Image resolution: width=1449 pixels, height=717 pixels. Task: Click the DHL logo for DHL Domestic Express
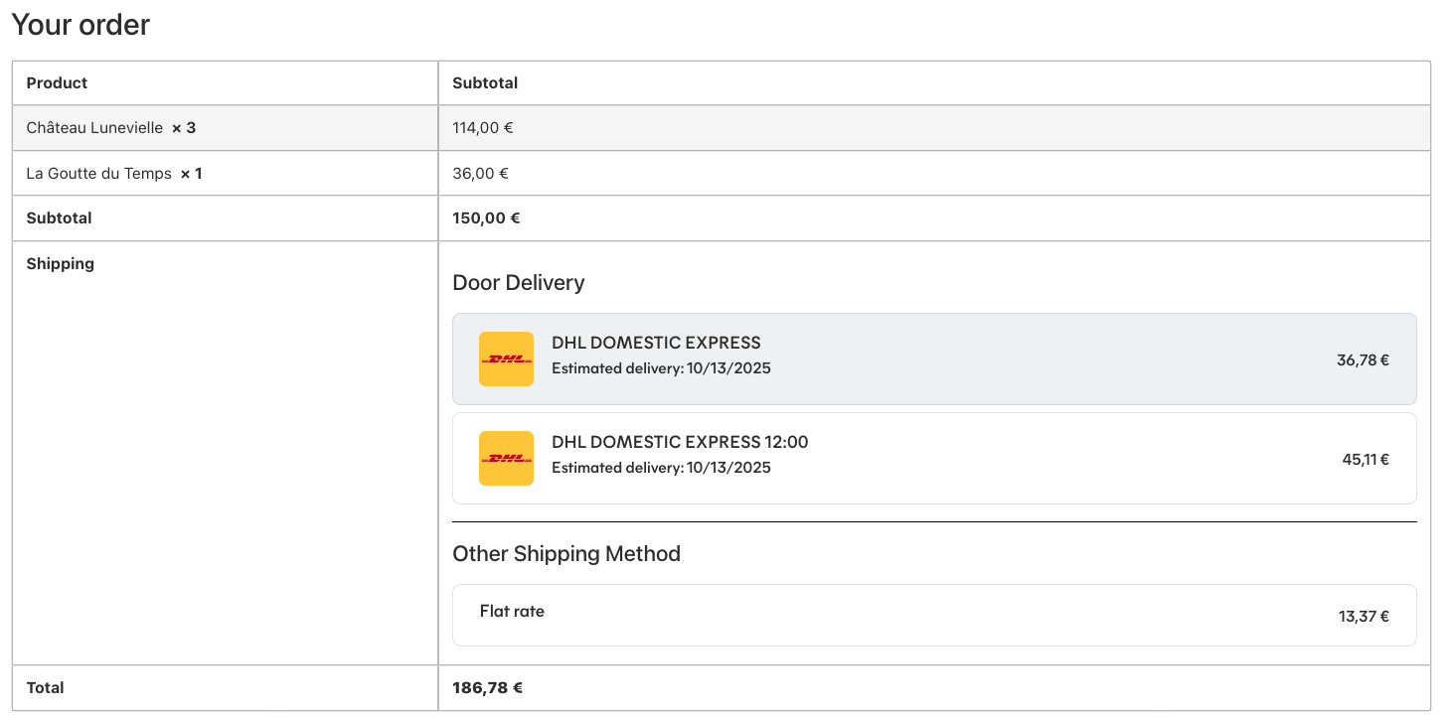click(x=506, y=358)
